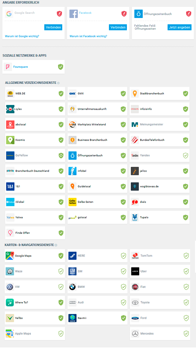Select the infoisinfo listing
Viewport: 196px width, 349px height.
click(159, 109)
